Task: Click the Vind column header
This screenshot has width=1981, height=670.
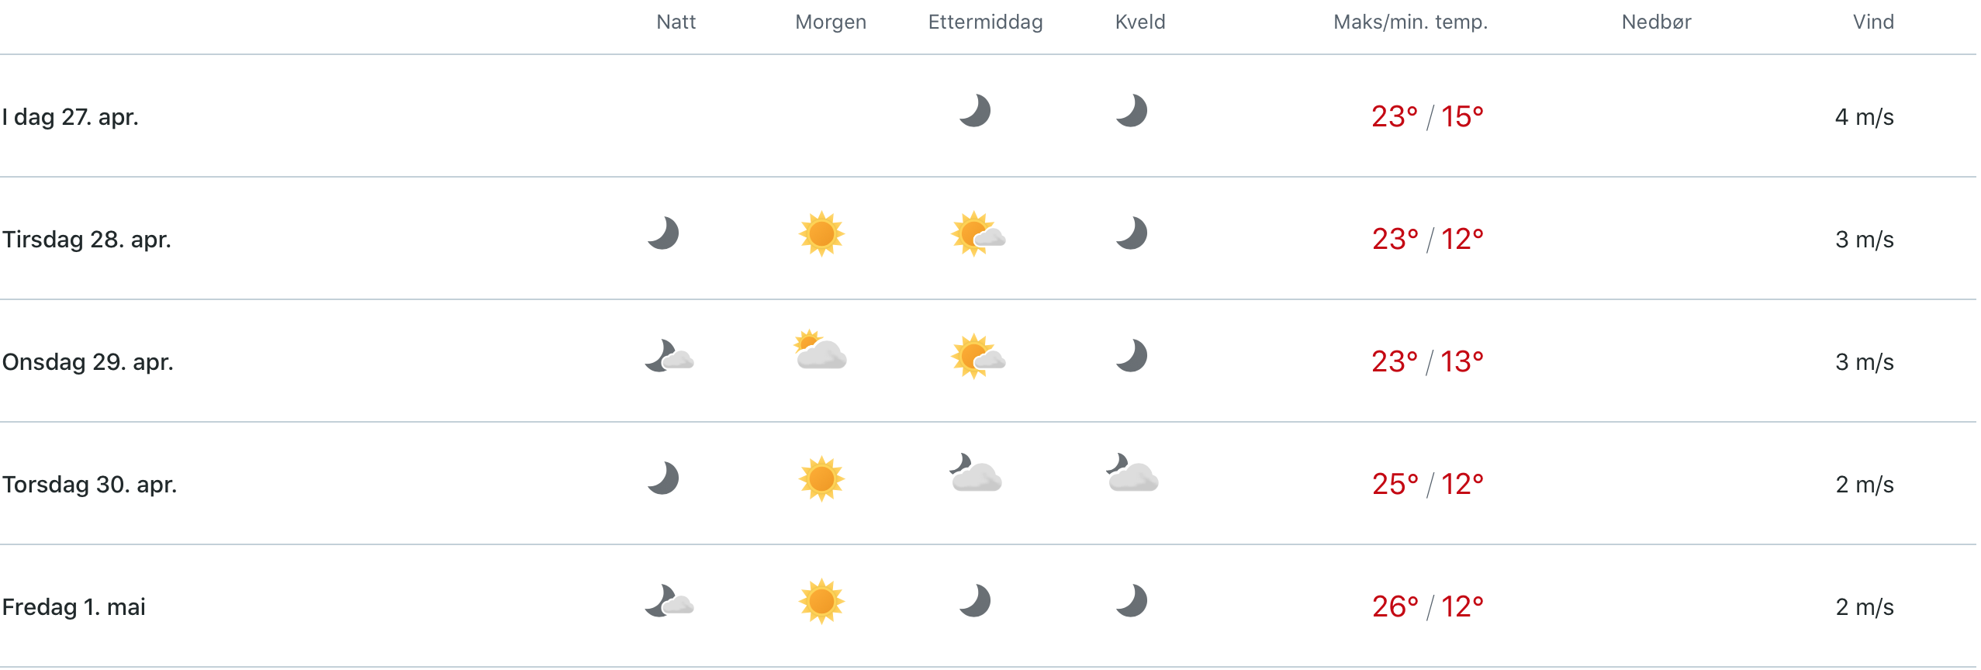Action: point(1873,22)
